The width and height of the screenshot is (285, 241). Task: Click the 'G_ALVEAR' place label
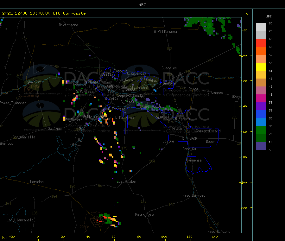tap(189, 139)
